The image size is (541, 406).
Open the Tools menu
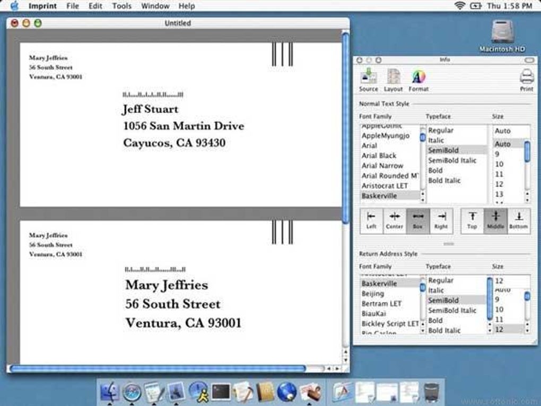[121, 6]
